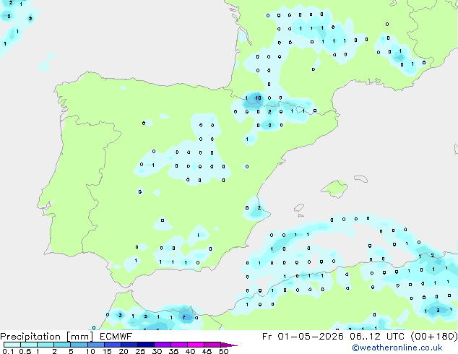Click the island of Mallorca on the map
This screenshot has width=458, height=354.
[x=335, y=189]
